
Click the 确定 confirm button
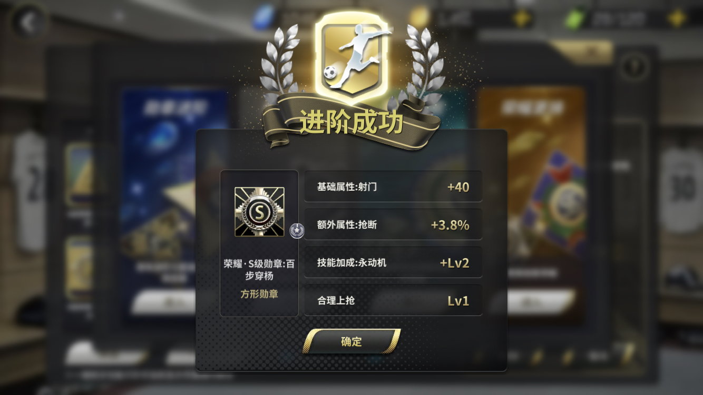click(351, 341)
